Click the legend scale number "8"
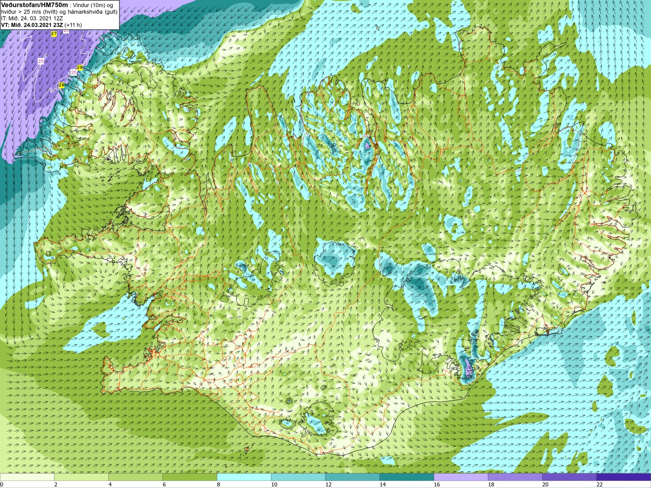Image resolution: width=651 pixels, height=488 pixels. coord(219,484)
